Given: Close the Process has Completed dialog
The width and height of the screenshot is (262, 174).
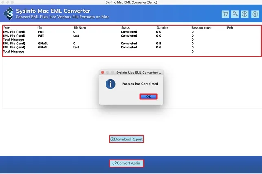Looking at the screenshot, I should point(103,73).
